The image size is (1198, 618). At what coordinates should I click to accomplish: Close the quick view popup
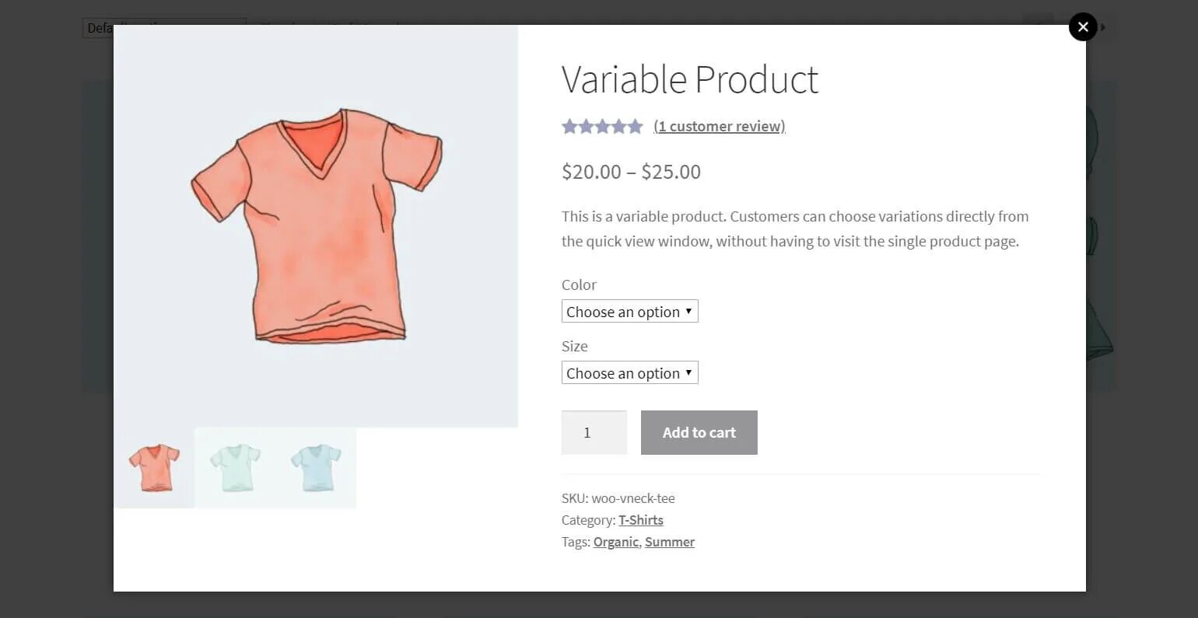[1083, 27]
